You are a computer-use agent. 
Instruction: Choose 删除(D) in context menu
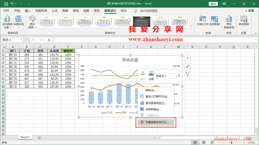pyautogui.click(x=156, y=90)
